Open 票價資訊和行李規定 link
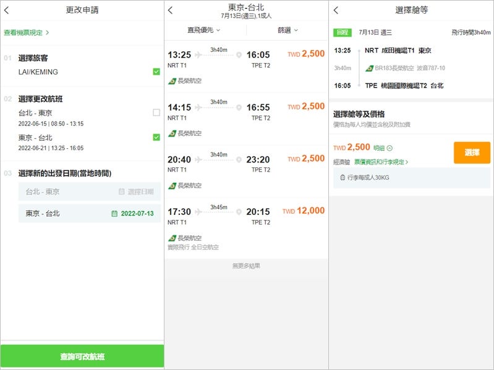Screen dimensions: 494x370 point(381,162)
